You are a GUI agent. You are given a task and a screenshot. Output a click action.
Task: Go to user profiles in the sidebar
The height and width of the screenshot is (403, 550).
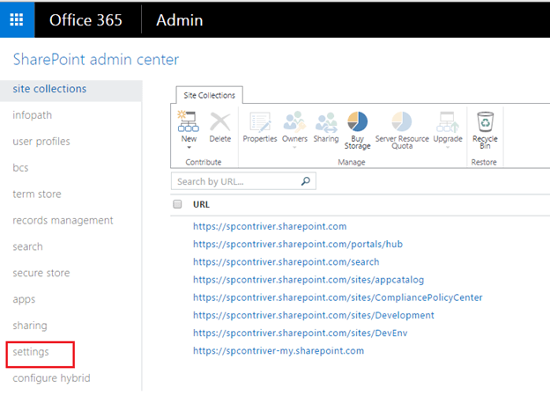tap(41, 142)
